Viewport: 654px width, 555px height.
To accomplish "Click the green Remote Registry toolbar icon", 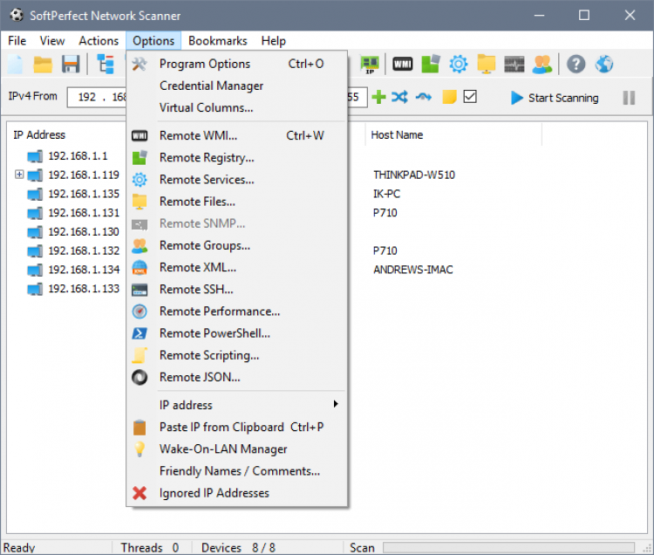I will pos(431,65).
